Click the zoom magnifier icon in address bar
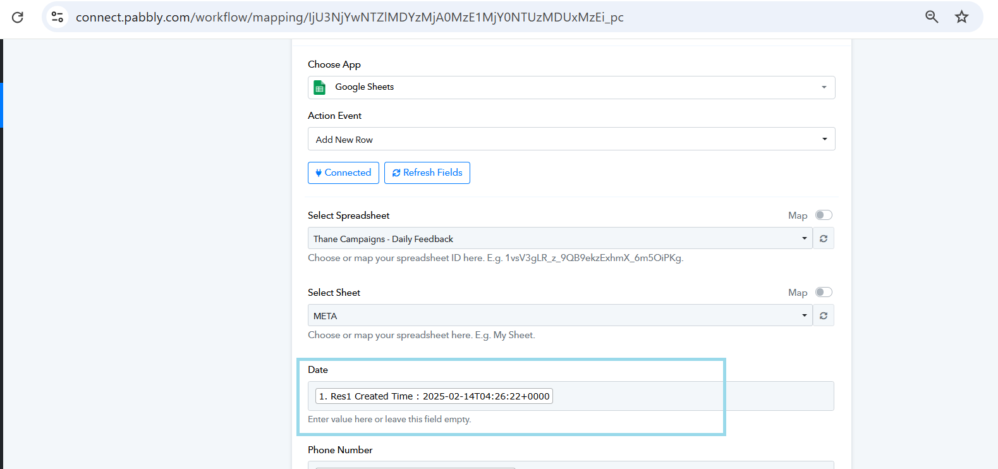The width and height of the screenshot is (998, 469). pos(932,17)
